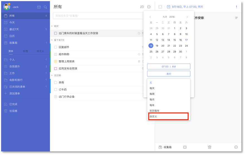Open the task description lines icon
Viewport: 245px width, 155px height.
[x=236, y=18]
